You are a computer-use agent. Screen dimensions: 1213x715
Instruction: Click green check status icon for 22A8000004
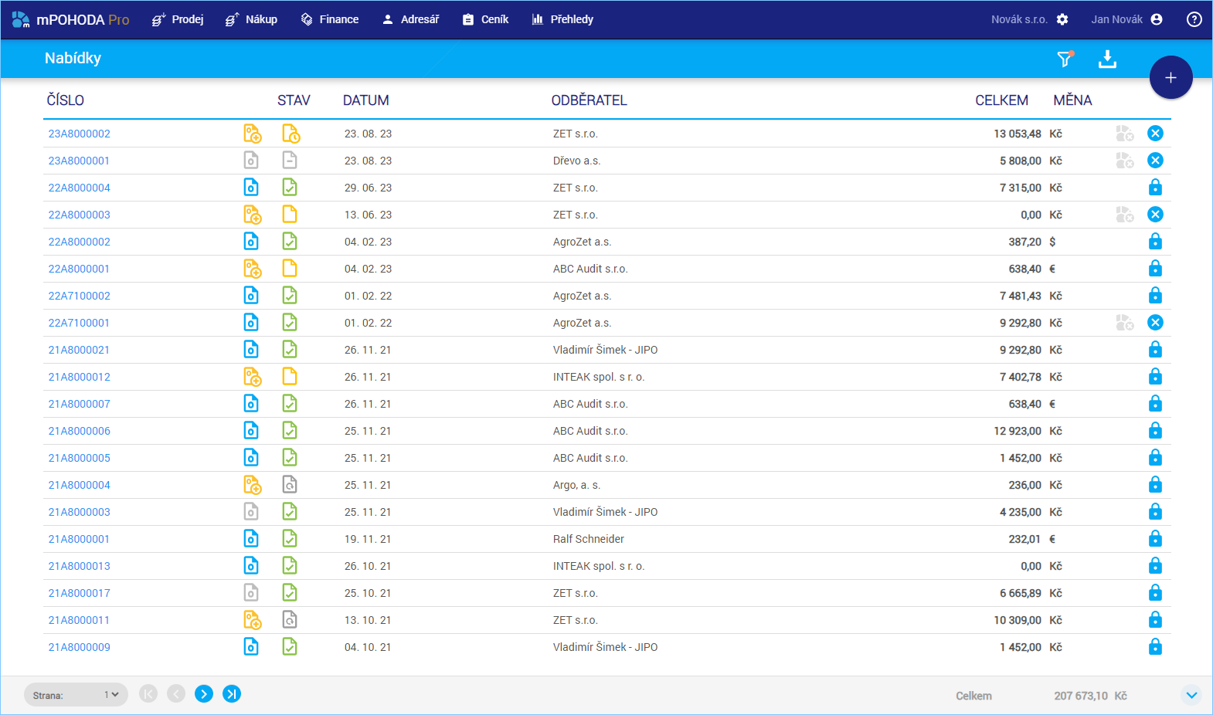point(290,188)
